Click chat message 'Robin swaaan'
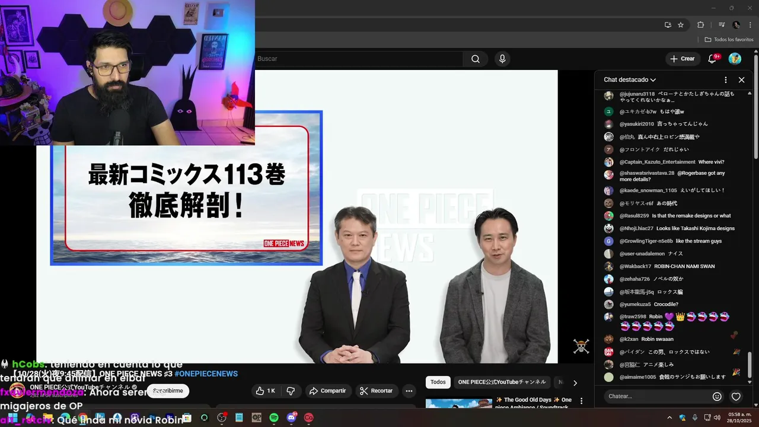Image resolution: width=759 pixels, height=427 pixels. point(658,339)
